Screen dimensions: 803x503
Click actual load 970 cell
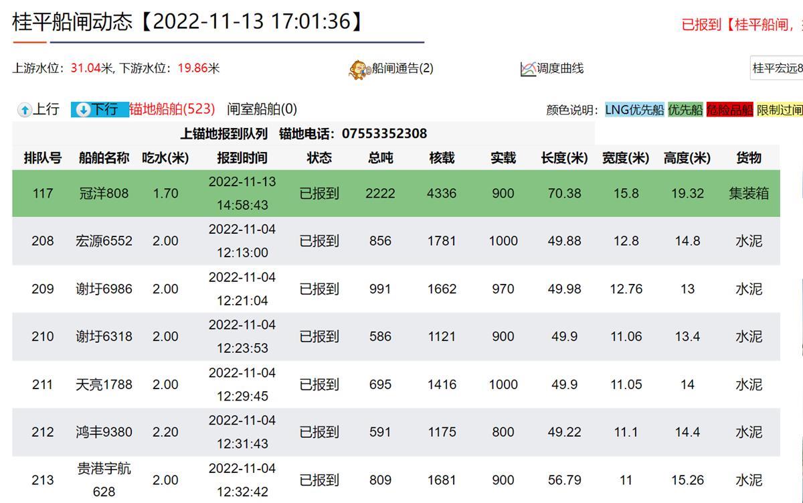point(503,289)
